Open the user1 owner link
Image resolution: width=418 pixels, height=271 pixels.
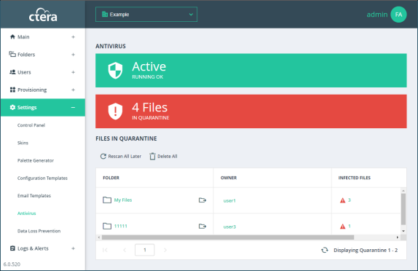(229, 200)
